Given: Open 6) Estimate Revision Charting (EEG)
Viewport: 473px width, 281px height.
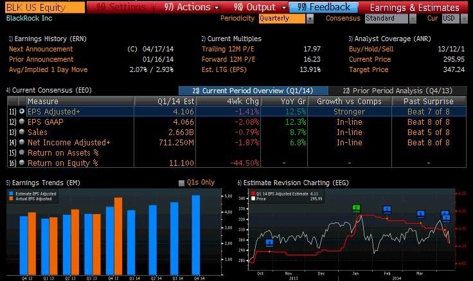Looking at the screenshot, I should pyautogui.click(x=293, y=183).
